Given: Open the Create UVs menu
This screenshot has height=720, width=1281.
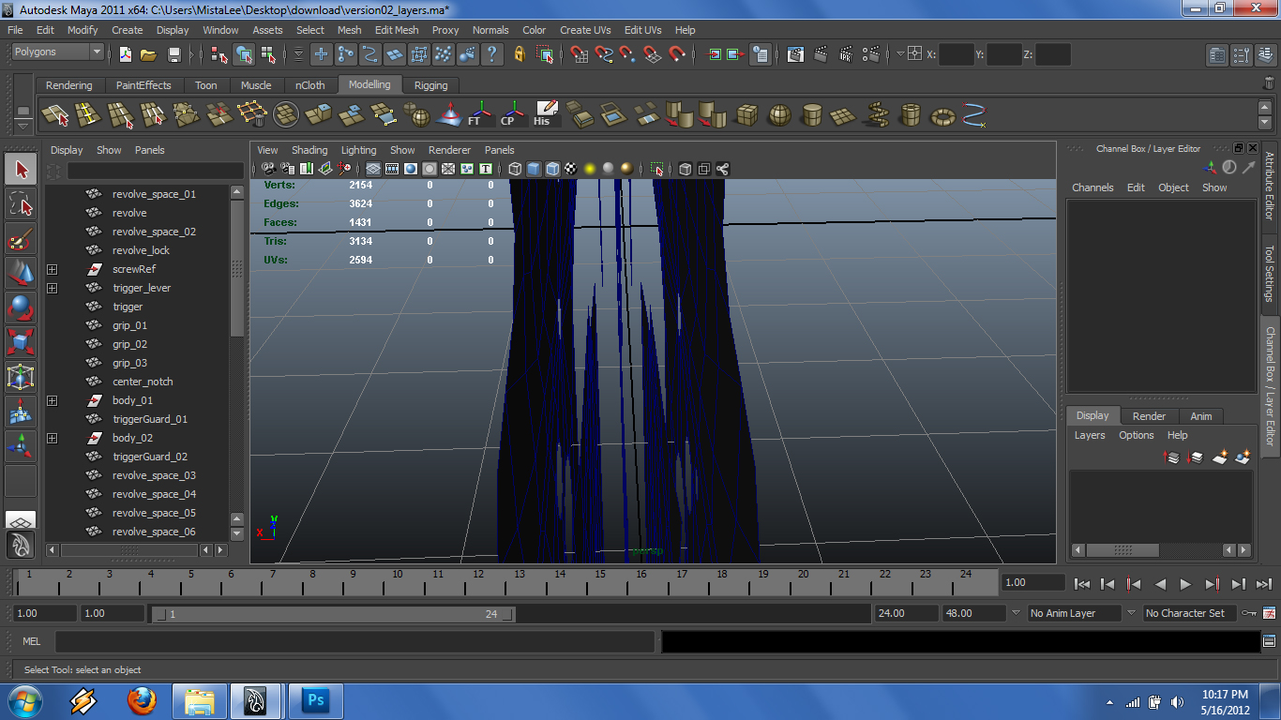Looking at the screenshot, I should 585,30.
